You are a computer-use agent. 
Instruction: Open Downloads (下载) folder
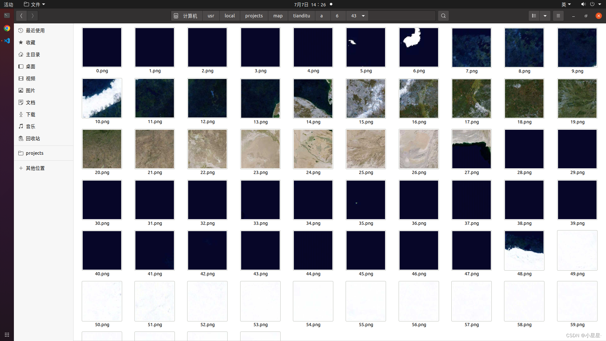tap(44, 114)
